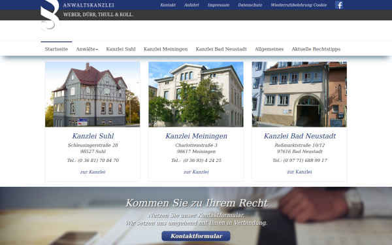Select the Allgemeines menu item

pyautogui.click(x=269, y=49)
